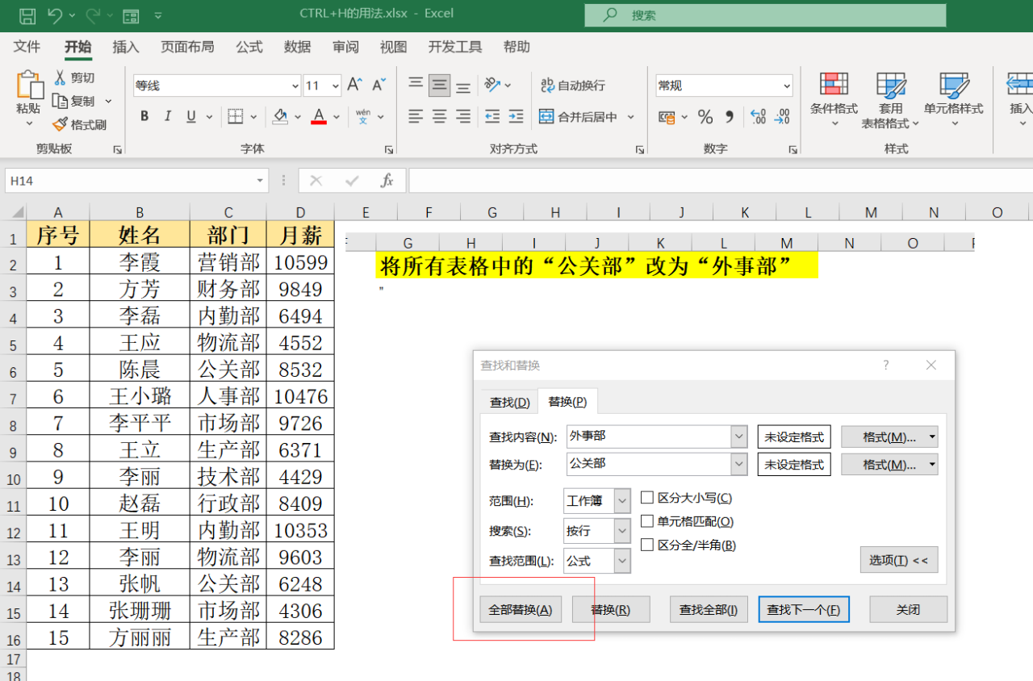The height and width of the screenshot is (681, 1033).
Task: Switch to the Formulas (公式) tab
Action: point(249,47)
